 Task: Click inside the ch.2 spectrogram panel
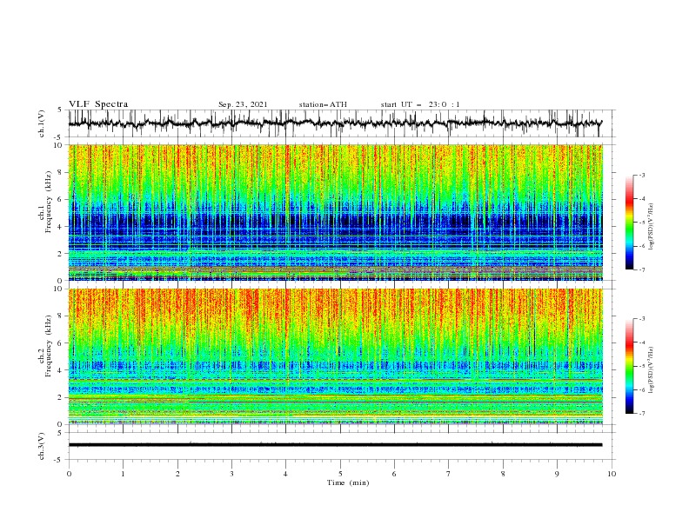(335, 356)
